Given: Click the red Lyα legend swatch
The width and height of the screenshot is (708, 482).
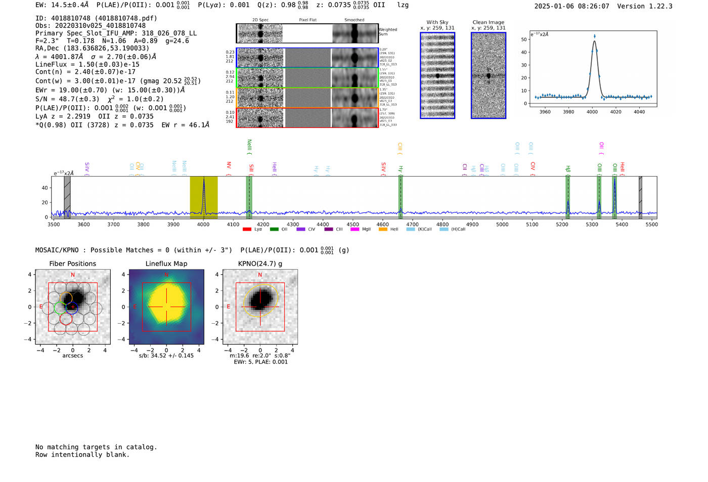Looking at the screenshot, I should (x=247, y=229).
